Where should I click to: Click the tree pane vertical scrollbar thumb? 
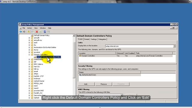click(x=74, y=60)
